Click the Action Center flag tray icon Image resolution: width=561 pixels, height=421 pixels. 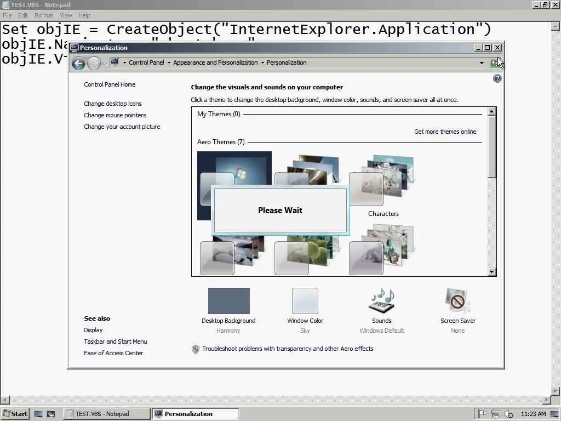click(x=482, y=414)
